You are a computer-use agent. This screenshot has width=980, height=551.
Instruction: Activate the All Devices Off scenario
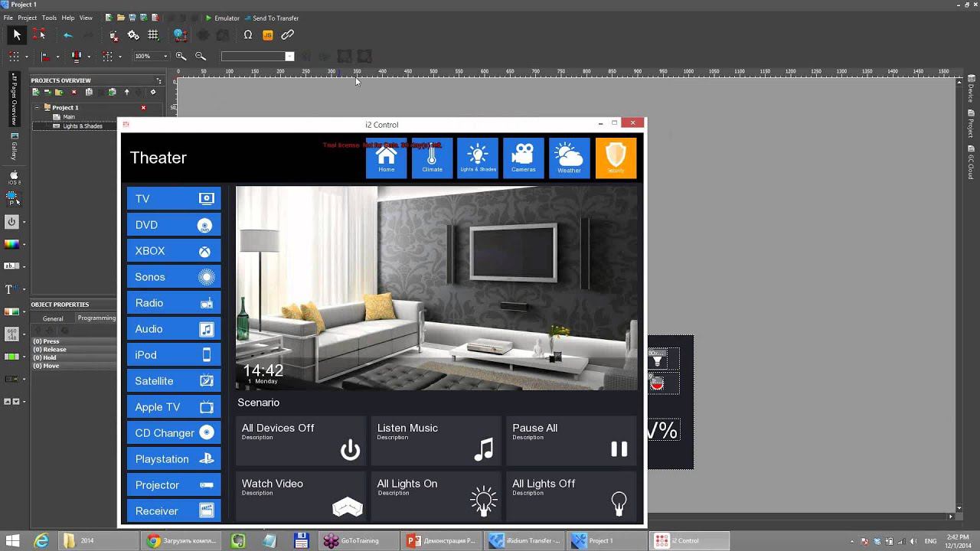pyautogui.click(x=301, y=441)
